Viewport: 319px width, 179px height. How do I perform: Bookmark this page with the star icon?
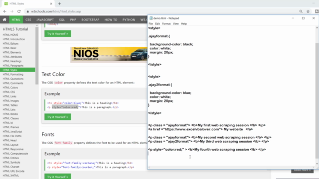click(308, 11)
